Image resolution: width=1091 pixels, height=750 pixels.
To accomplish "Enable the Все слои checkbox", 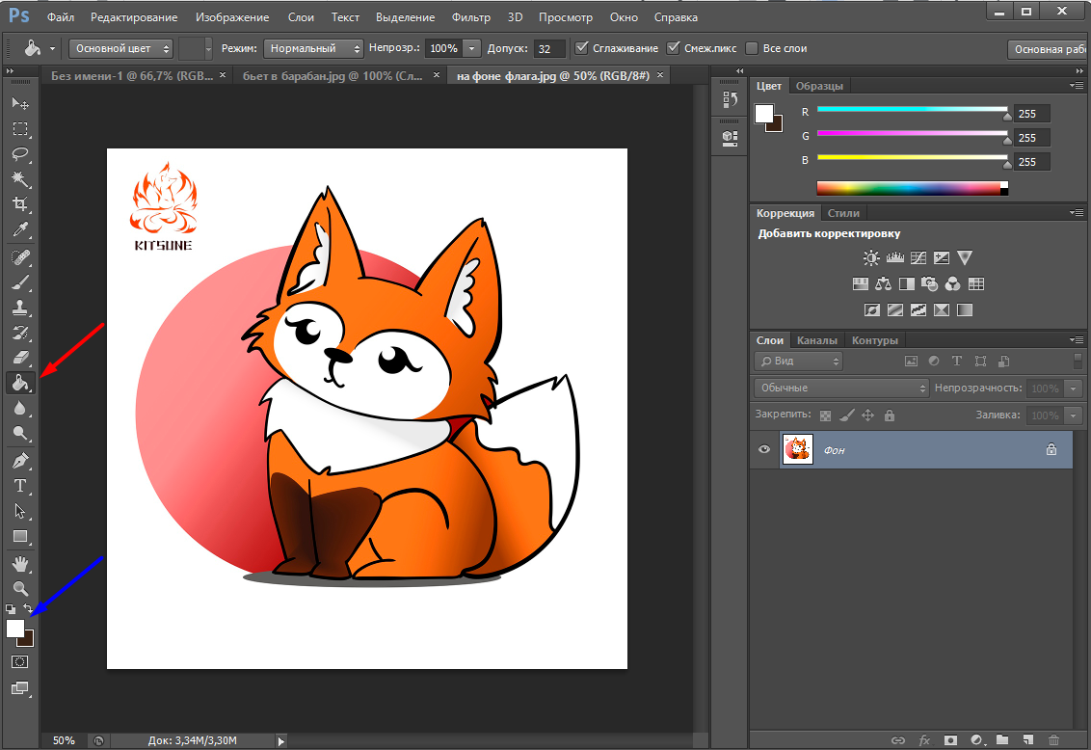I will 752,48.
